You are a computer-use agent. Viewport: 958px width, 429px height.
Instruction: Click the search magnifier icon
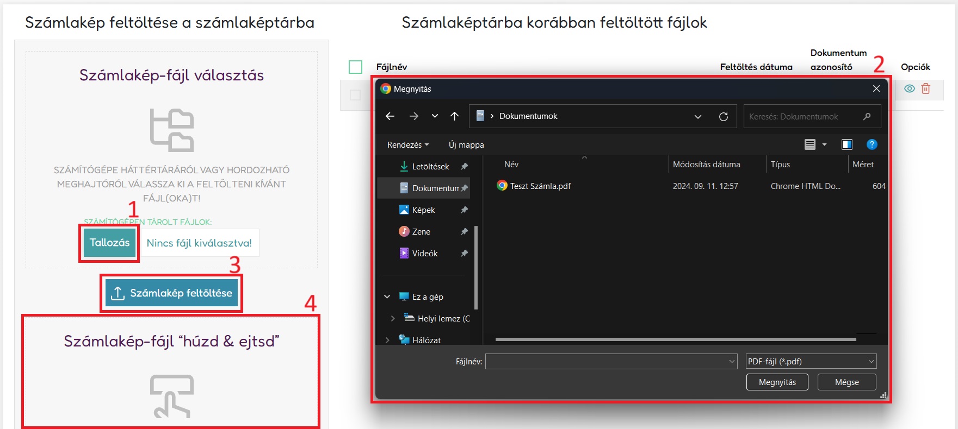867,116
